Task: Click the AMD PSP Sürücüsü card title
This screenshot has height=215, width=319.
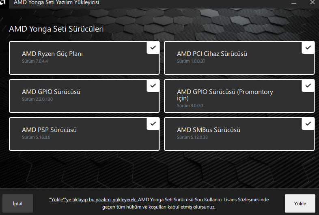Action: tap(49, 130)
